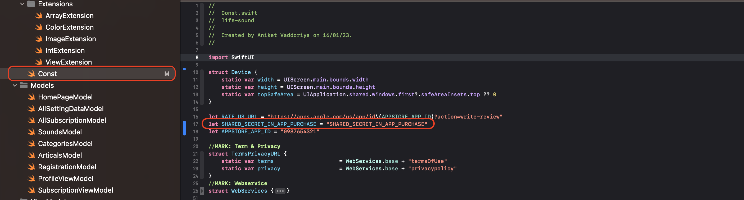Open CategoriesModel in the navigator

point(65,143)
